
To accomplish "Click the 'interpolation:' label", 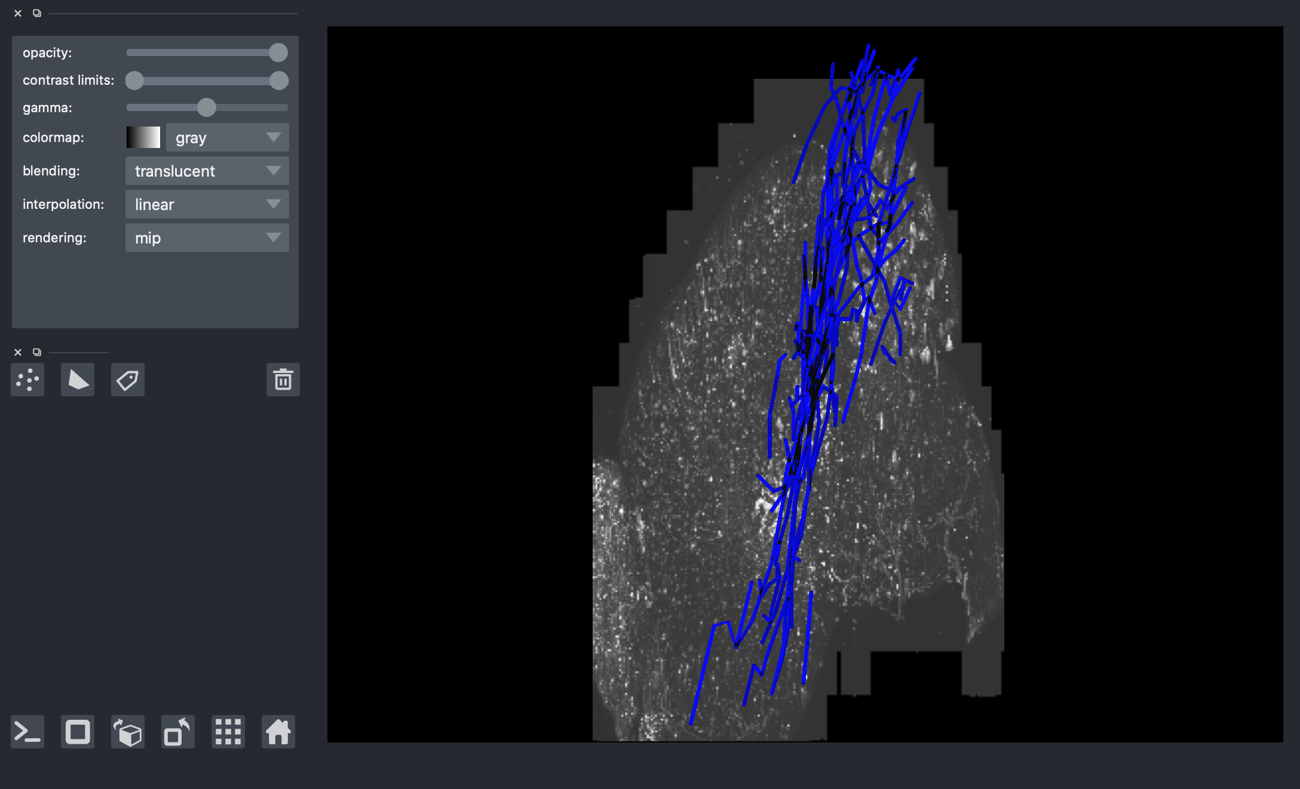I will [x=63, y=204].
